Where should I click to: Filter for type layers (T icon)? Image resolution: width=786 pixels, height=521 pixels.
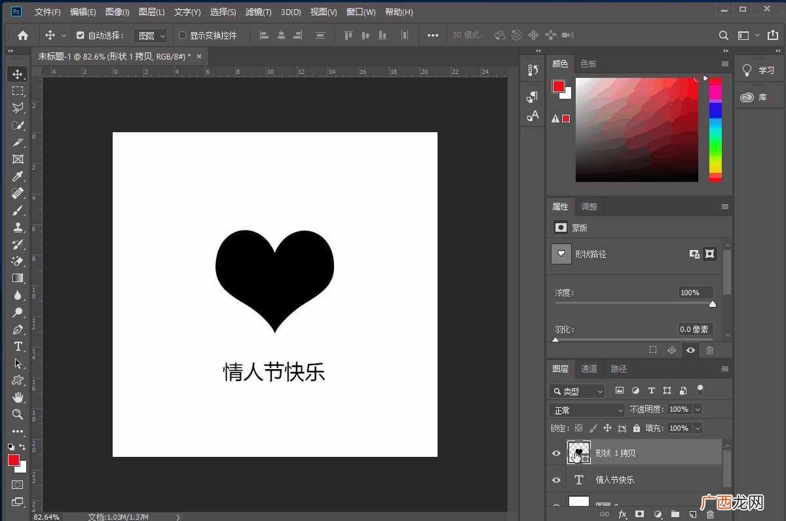[x=651, y=391]
